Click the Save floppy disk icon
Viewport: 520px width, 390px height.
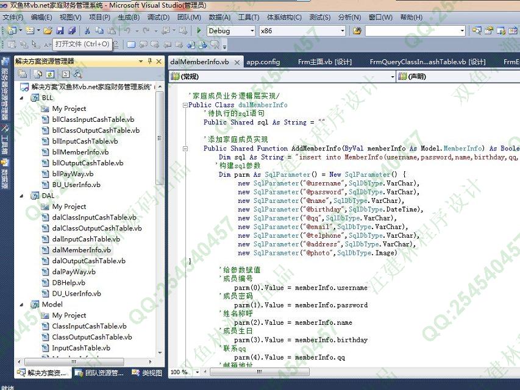pos(60,31)
